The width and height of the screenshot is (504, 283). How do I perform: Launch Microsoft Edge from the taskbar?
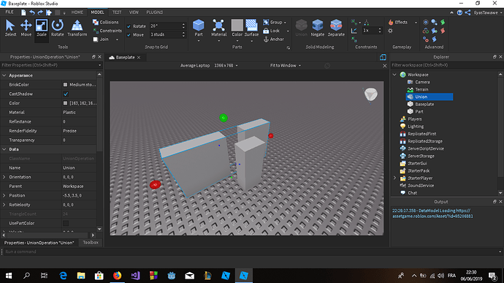(x=63, y=276)
